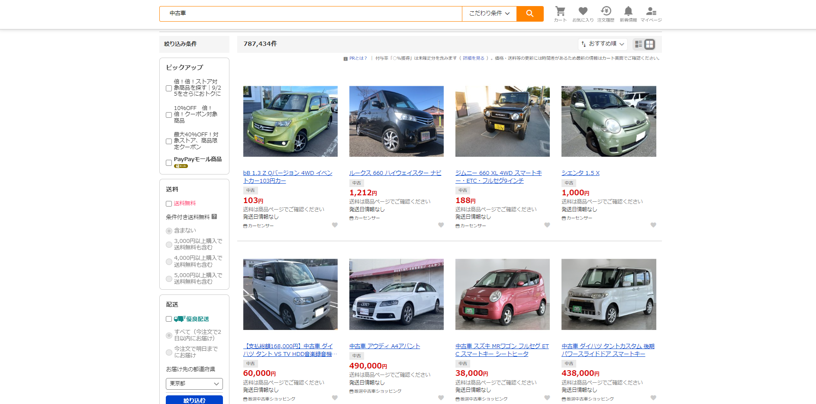The width and height of the screenshot is (816, 404).
Task: Open new notifications bell icon
Action: pyautogui.click(x=628, y=14)
